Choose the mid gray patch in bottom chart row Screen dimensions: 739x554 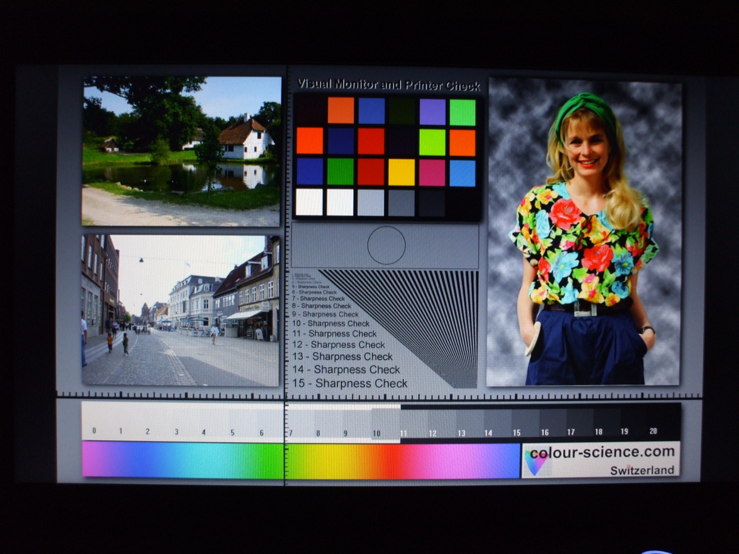(x=401, y=203)
